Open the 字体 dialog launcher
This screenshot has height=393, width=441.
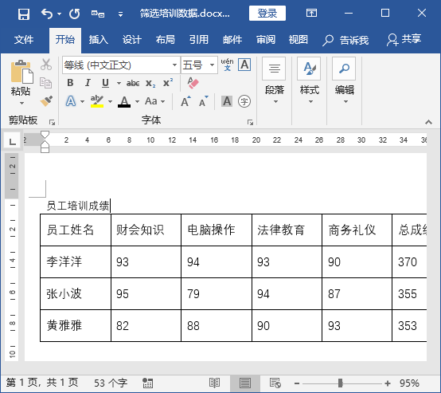point(250,122)
